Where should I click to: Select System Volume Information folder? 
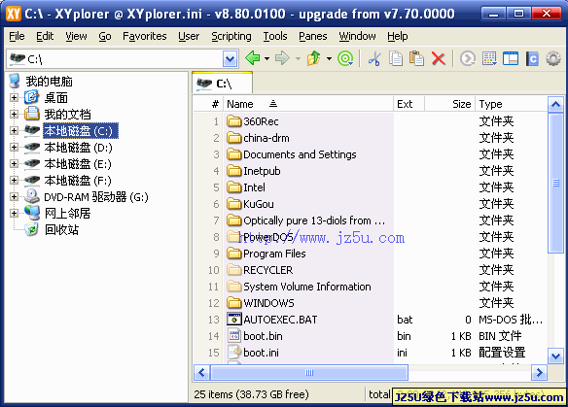click(x=306, y=287)
